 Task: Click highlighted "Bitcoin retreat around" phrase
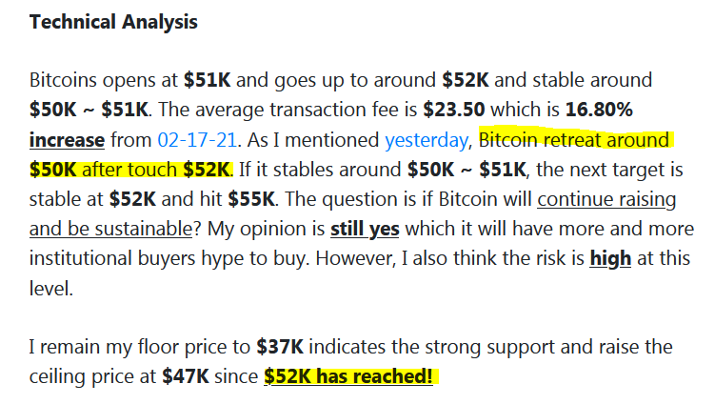tap(574, 140)
